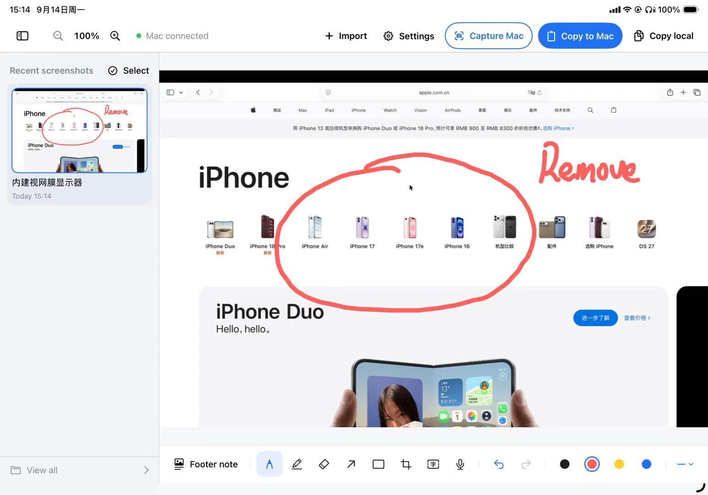This screenshot has height=495, width=708.
Task: Click the Mac connected status
Action: [x=172, y=36]
